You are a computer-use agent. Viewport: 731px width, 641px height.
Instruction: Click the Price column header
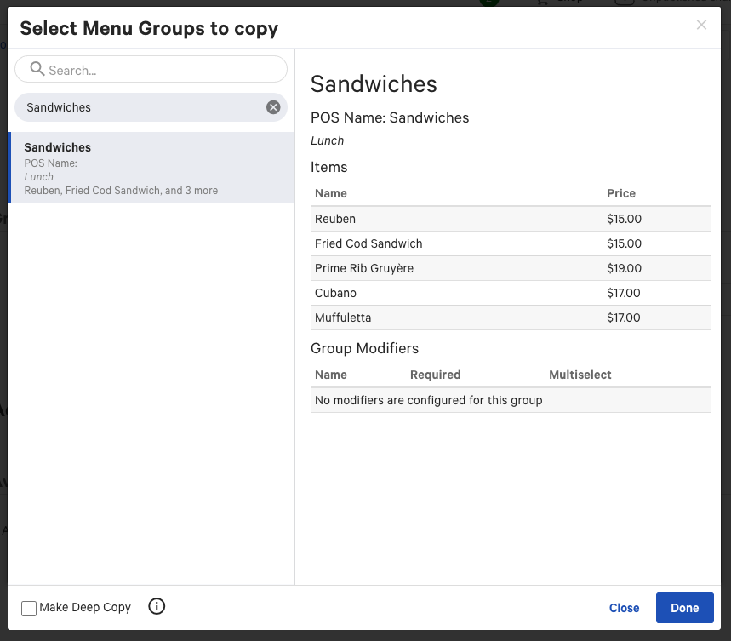620,193
